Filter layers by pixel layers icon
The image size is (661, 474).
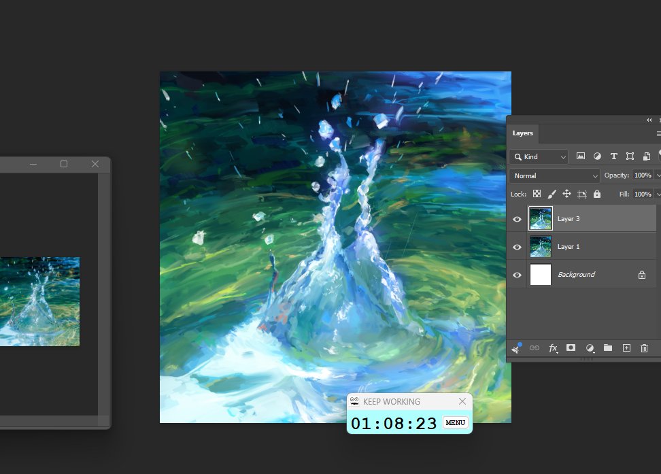click(581, 156)
